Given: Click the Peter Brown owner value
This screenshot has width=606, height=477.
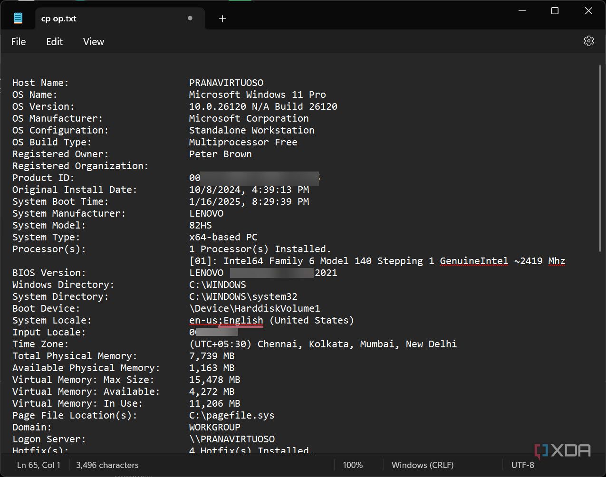Looking at the screenshot, I should pyautogui.click(x=221, y=154).
